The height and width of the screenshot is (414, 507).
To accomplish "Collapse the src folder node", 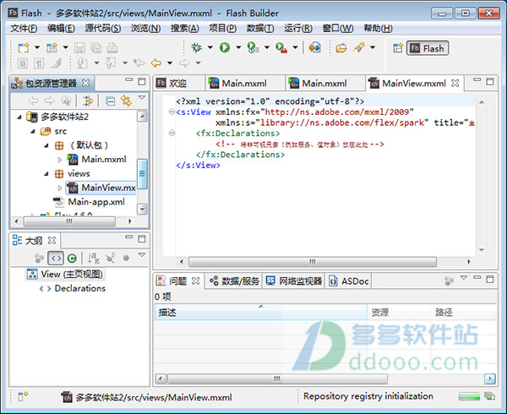I will 33,131.
